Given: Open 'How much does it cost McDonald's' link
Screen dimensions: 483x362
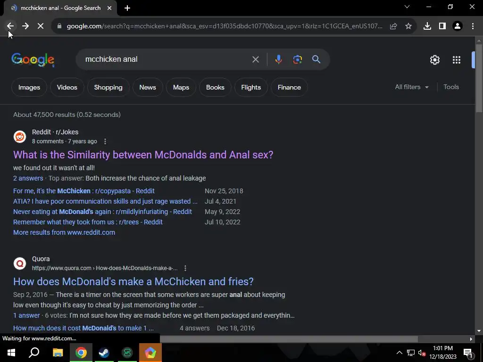Looking at the screenshot, I should pyautogui.click(x=83, y=328).
